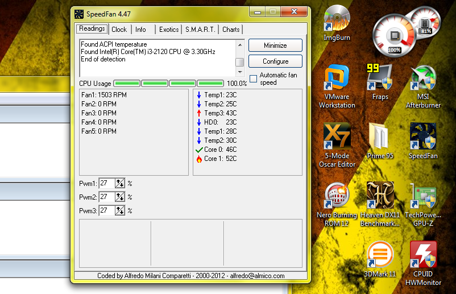Click the 'Temp3: 43C' reading text
Viewport: 456px width, 294px height.
221,113
